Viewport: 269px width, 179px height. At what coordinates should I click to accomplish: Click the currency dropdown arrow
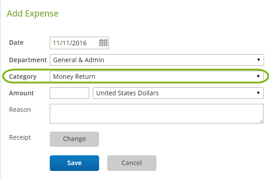pos(258,93)
